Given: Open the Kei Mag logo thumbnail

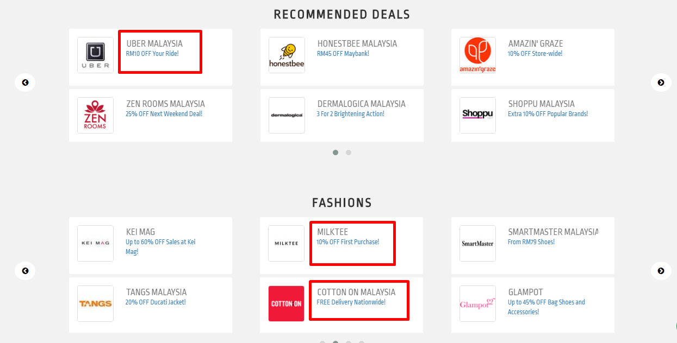Looking at the screenshot, I should click(x=96, y=244).
